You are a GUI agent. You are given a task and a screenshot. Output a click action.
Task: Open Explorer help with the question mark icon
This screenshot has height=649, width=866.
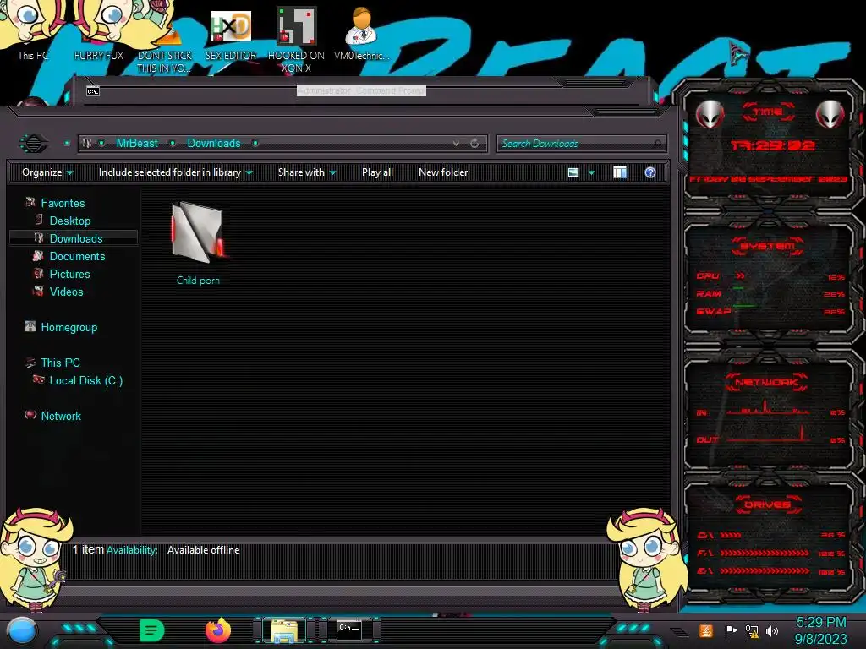pos(650,172)
